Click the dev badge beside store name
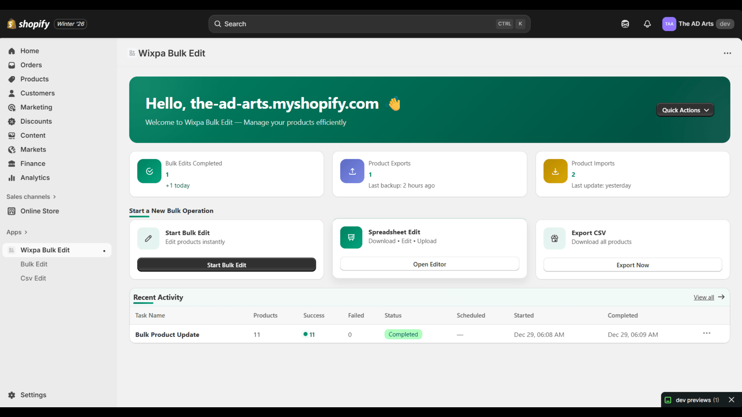Screen dimensions: 742x417 click(725, 24)
